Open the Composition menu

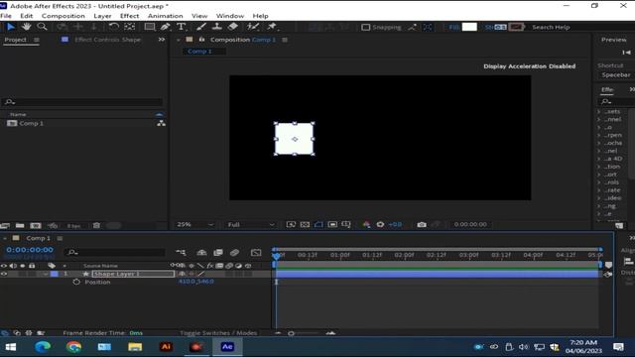(x=63, y=16)
